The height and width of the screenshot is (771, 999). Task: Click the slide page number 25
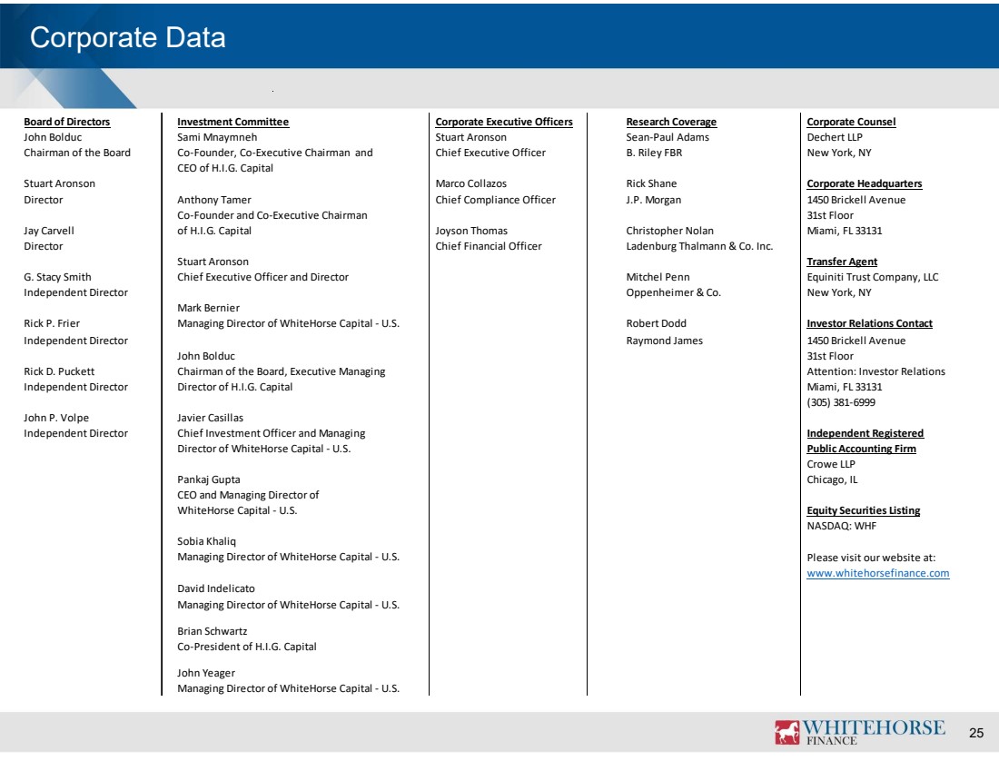[976, 734]
